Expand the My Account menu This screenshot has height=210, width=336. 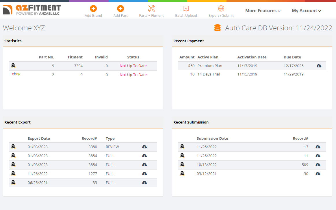[x=307, y=11]
